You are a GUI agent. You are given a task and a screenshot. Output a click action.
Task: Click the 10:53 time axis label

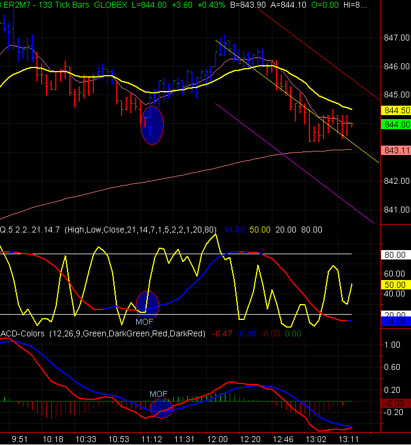(x=119, y=440)
